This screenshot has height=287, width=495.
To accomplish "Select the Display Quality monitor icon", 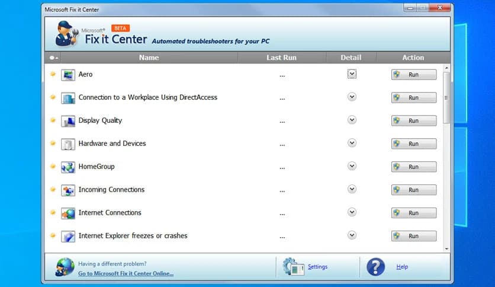I will click(68, 121).
